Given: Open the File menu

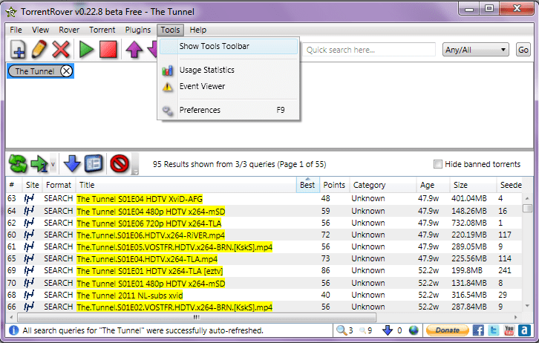Looking at the screenshot, I should [16, 30].
